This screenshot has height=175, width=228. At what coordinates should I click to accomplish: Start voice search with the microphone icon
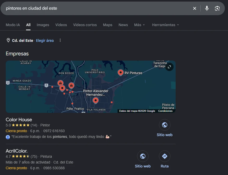click(207, 8)
